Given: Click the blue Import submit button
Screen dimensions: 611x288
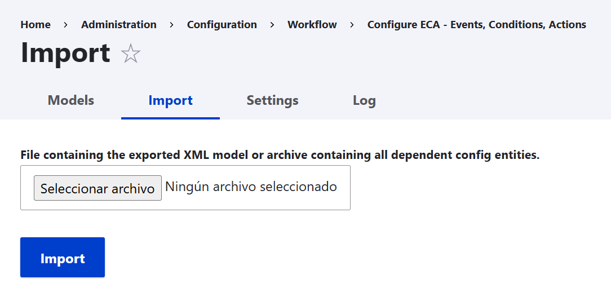Looking at the screenshot, I should pos(63,258).
